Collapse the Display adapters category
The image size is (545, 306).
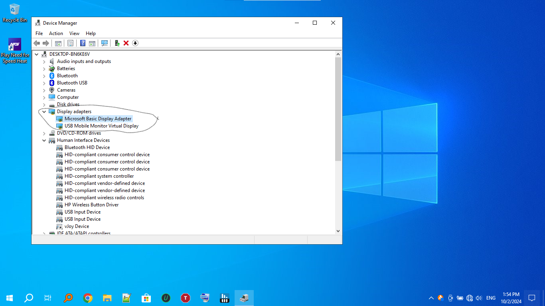coord(44,112)
